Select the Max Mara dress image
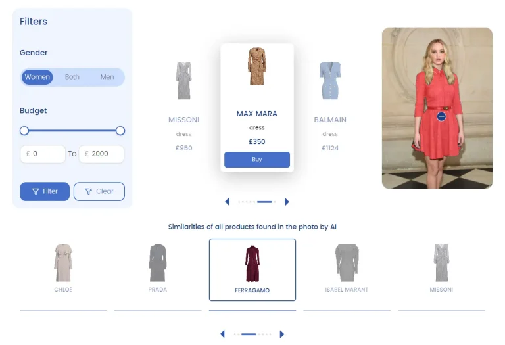505x345 pixels. (256, 66)
